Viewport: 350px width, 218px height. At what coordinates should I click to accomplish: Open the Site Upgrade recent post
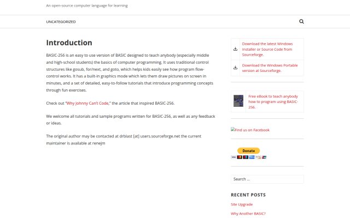[x=242, y=204]
